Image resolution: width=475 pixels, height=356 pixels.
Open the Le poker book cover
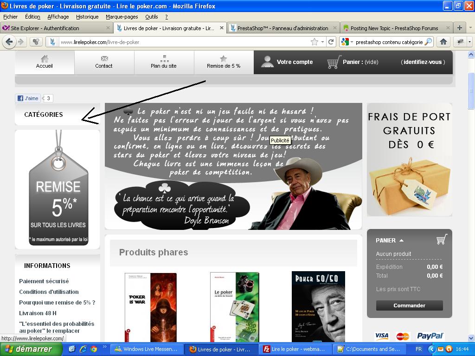coord(235,307)
